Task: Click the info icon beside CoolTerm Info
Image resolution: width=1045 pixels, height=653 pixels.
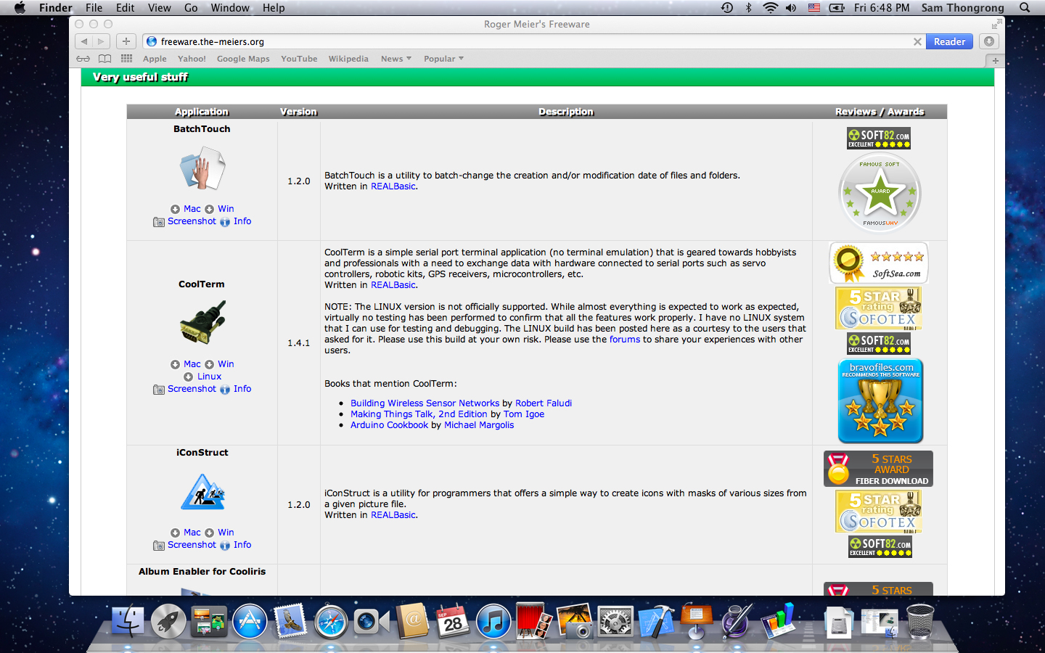Action: [225, 390]
